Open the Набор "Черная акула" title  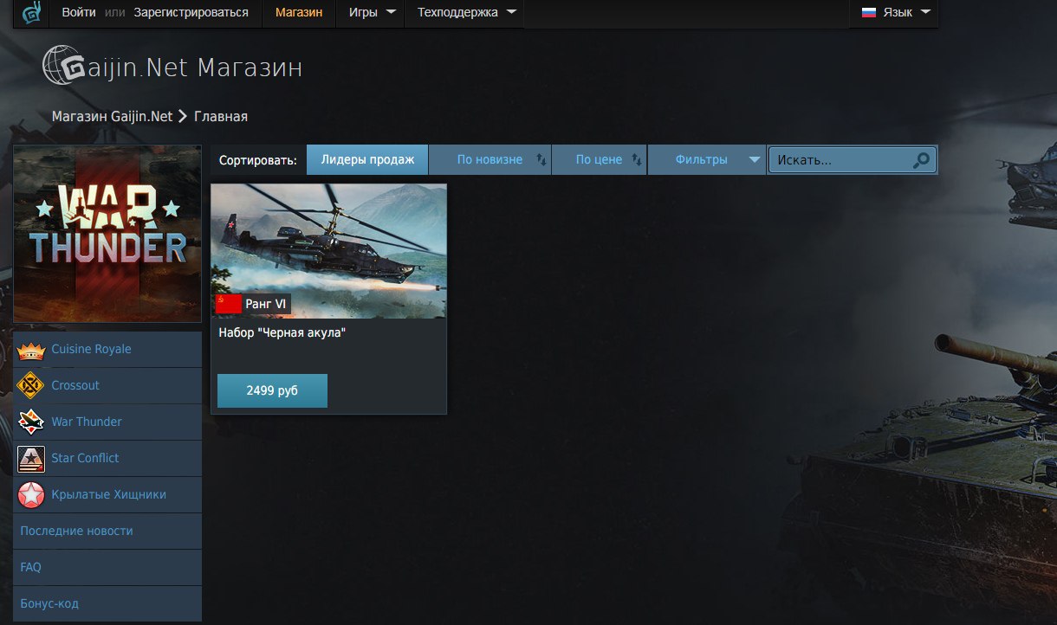coord(282,332)
